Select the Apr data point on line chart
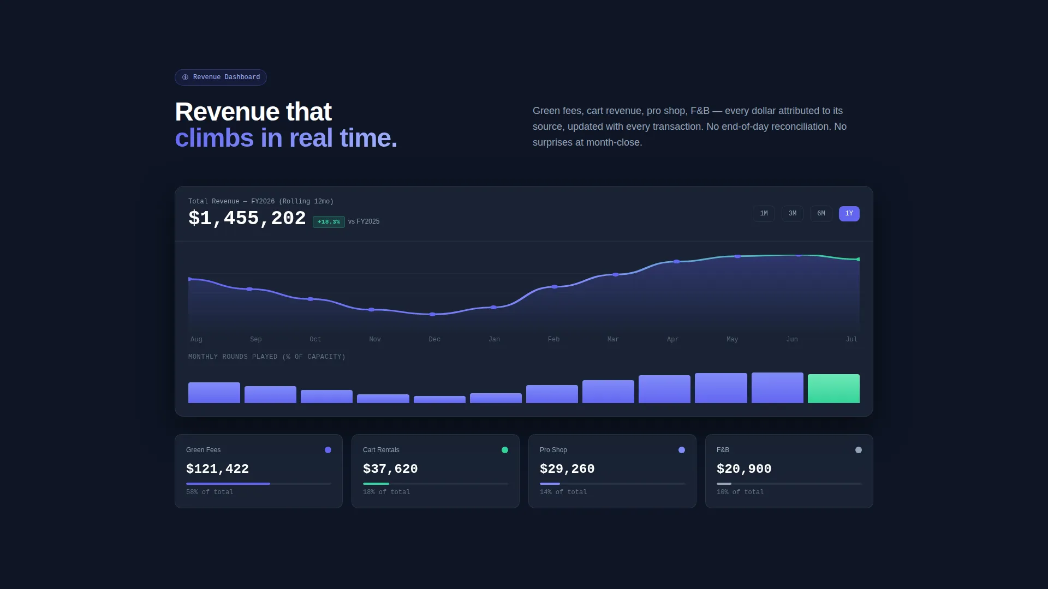1048x589 pixels. point(677,262)
